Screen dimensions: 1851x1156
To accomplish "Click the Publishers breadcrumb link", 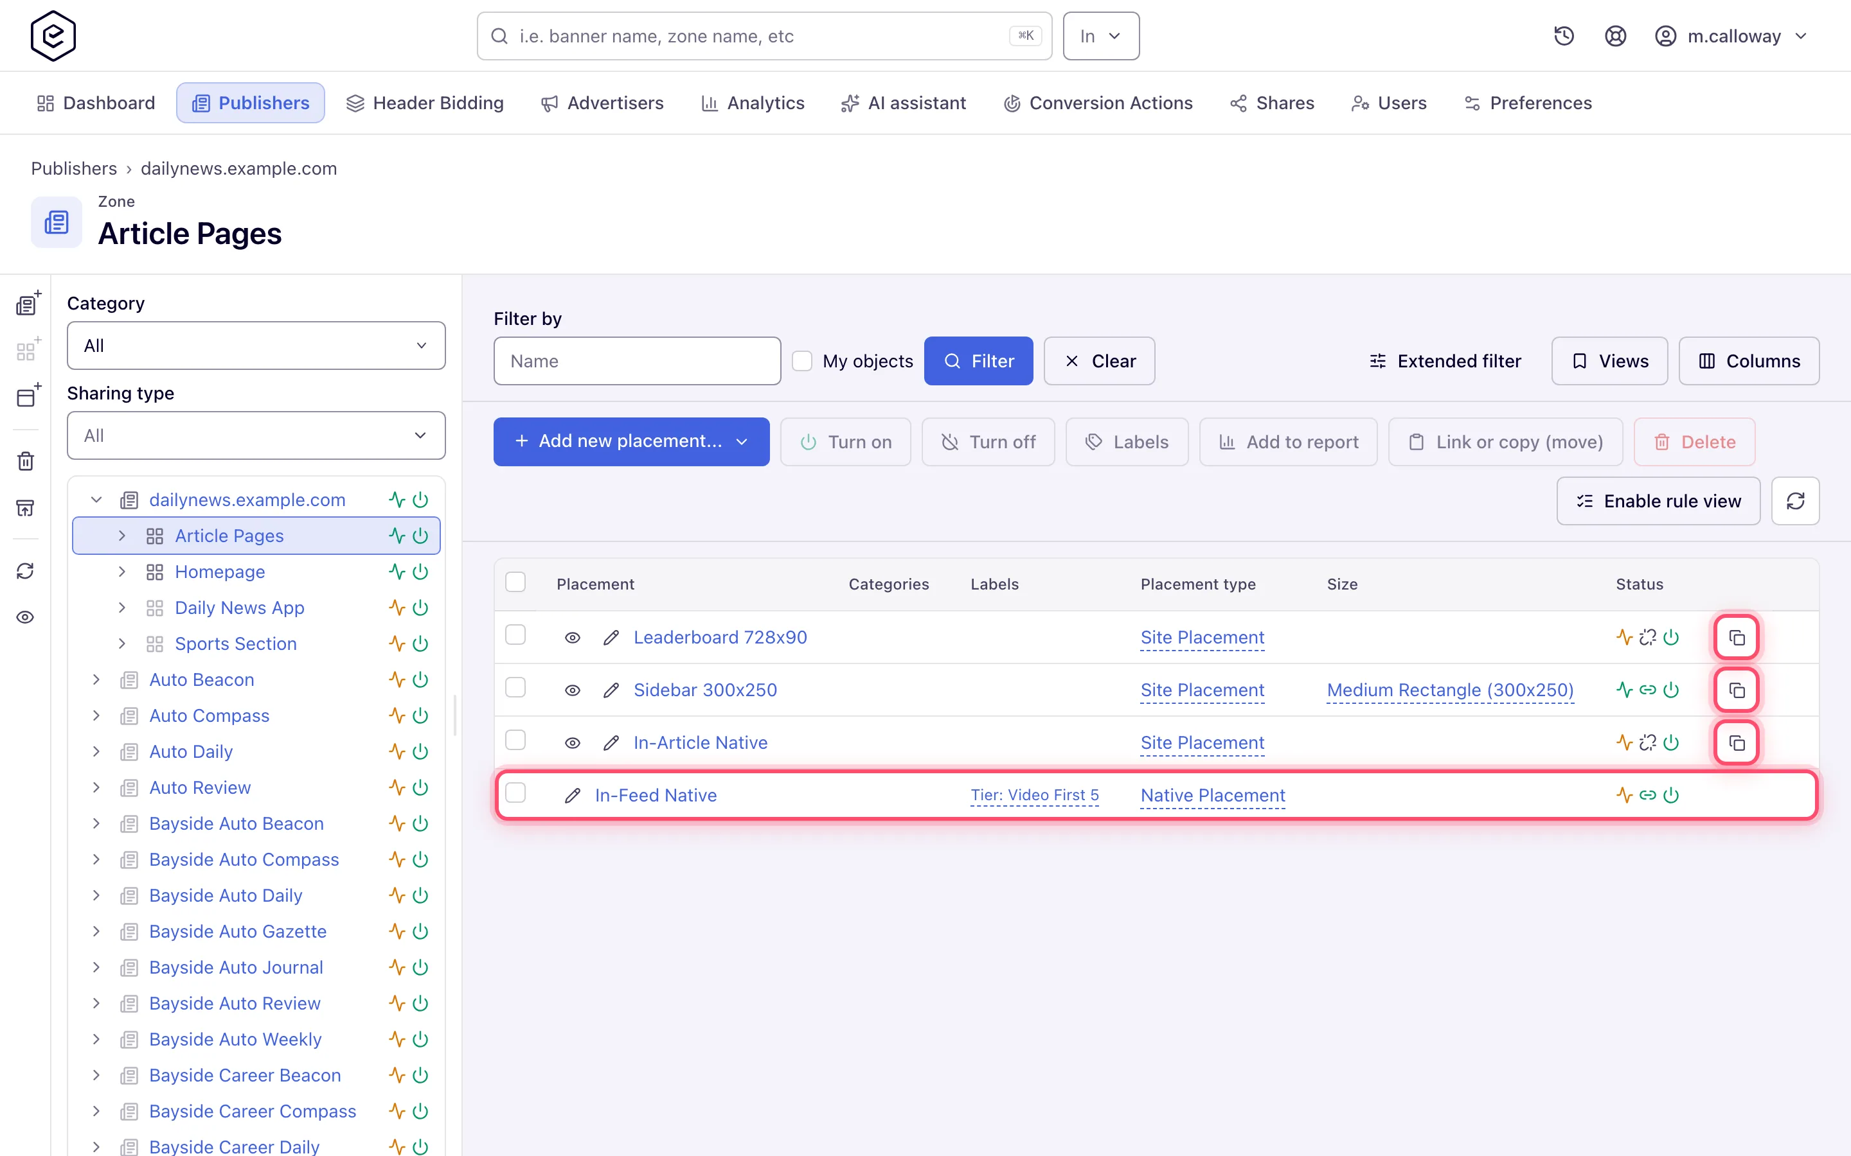I will 74,168.
